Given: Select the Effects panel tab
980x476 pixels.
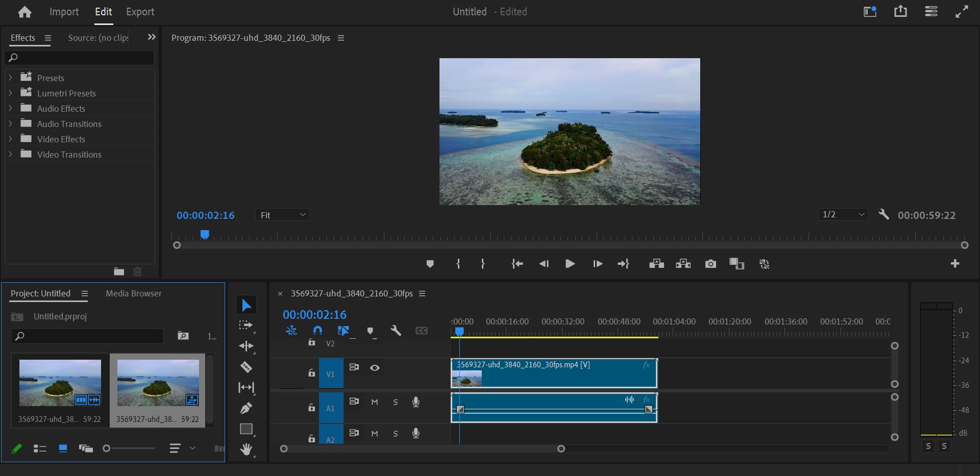Looking at the screenshot, I should pyautogui.click(x=23, y=38).
